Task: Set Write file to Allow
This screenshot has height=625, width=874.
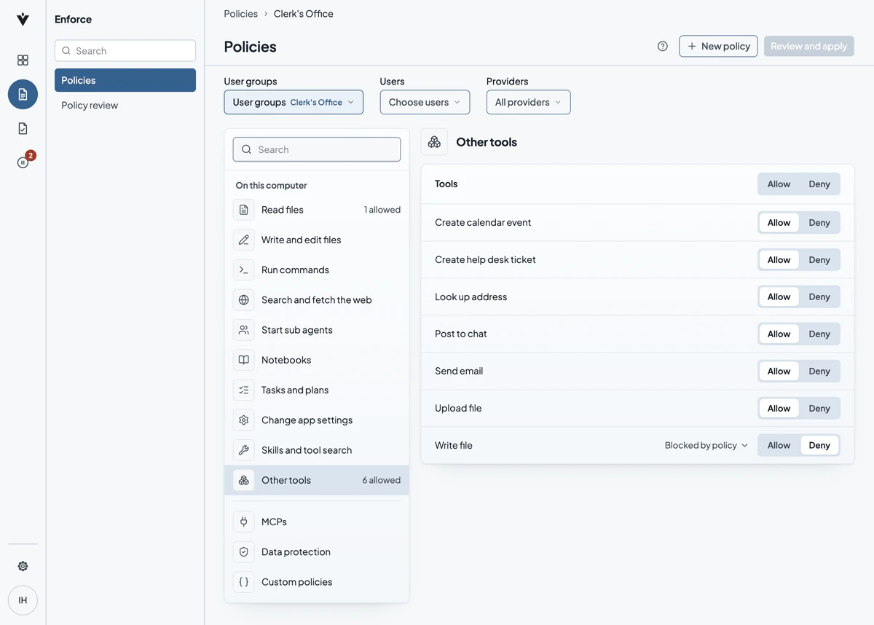Action: point(779,445)
